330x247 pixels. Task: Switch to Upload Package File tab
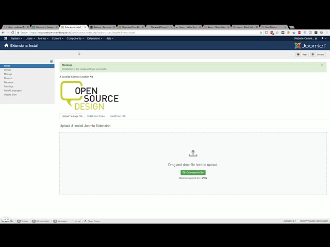[72, 116]
